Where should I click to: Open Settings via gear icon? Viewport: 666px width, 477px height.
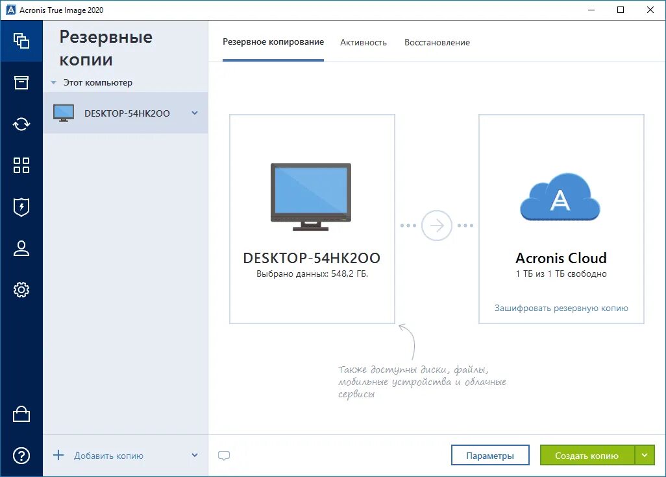coord(21,290)
